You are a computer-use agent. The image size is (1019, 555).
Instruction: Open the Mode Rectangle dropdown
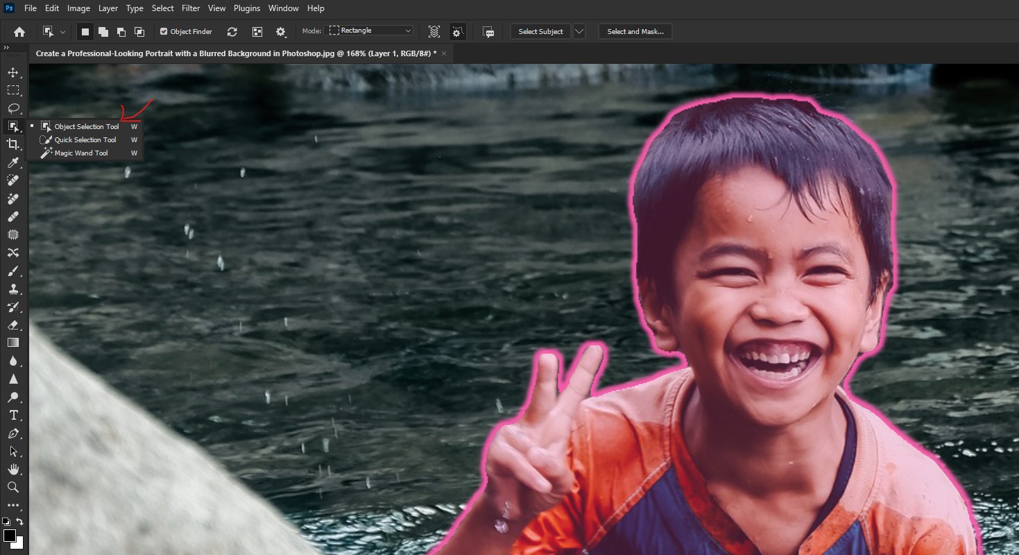click(370, 31)
